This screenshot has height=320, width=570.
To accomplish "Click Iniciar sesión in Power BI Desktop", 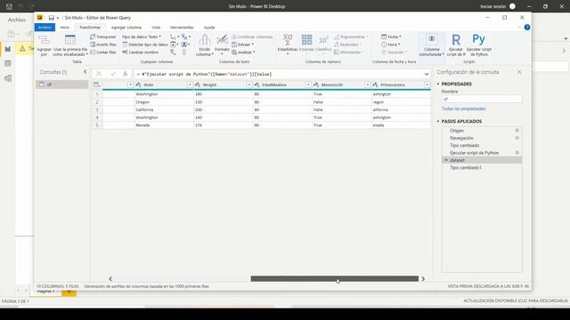I will [493, 6].
